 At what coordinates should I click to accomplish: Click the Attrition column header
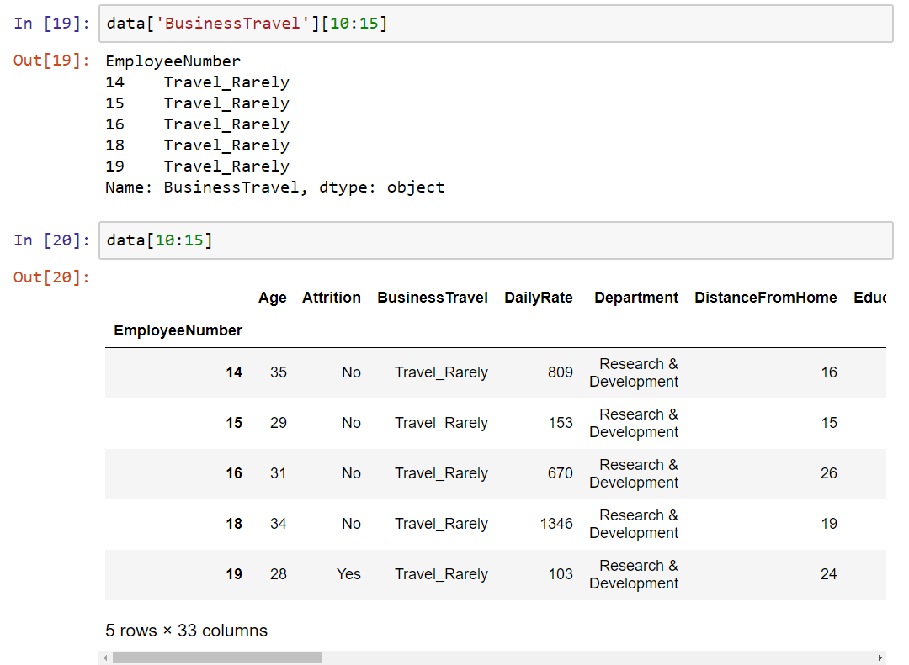332,297
